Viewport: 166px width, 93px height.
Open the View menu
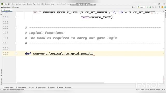pos(13,4)
